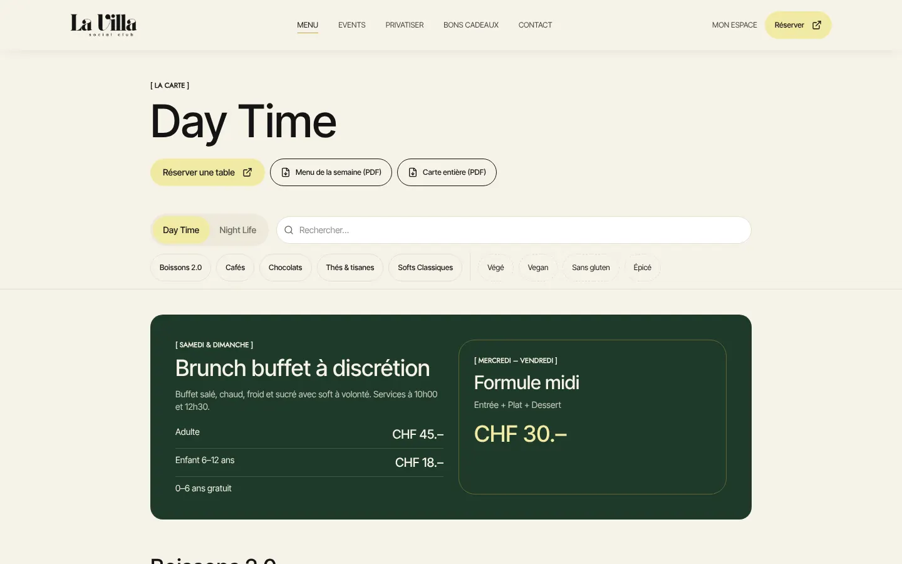Click the Réserver une table button
902x564 pixels.
point(207,172)
